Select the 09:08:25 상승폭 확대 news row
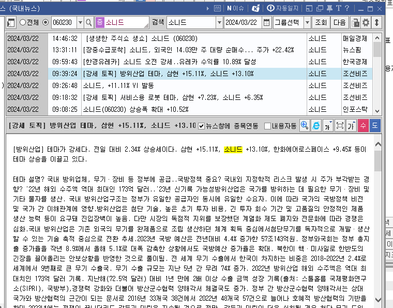This screenshot has height=308, width=393. click(x=189, y=109)
